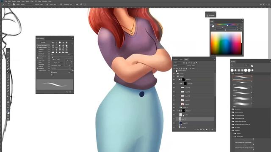Open the Image menu

pyautogui.click(x=14, y=1)
